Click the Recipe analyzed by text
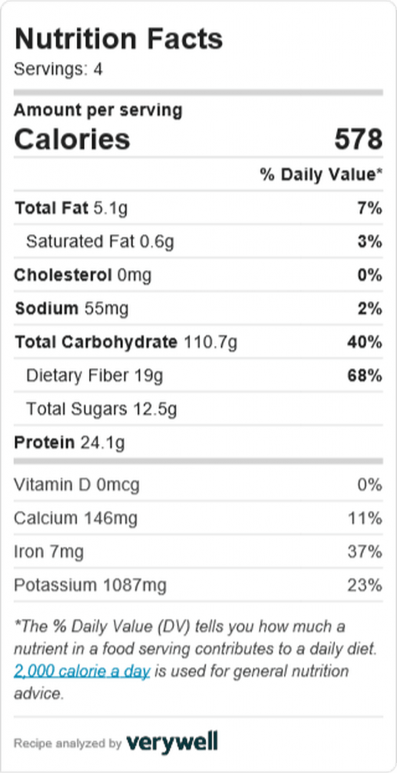This screenshot has height=773, width=397. click(x=68, y=743)
